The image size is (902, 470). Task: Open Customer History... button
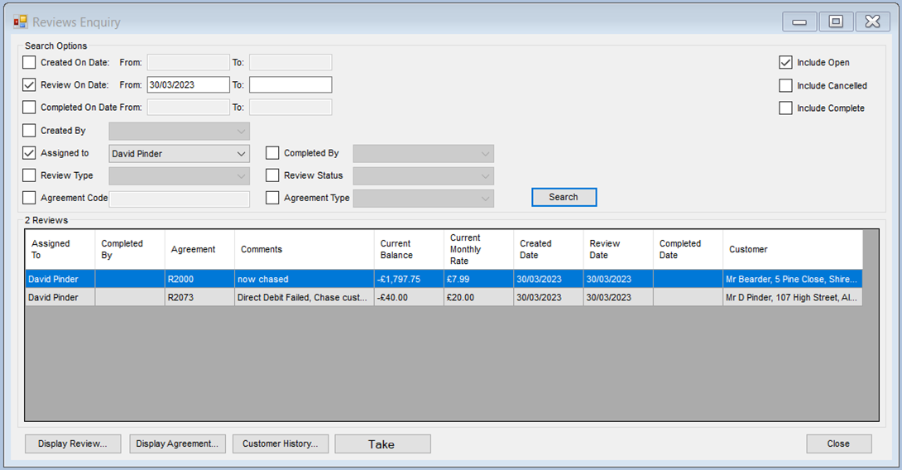281,444
